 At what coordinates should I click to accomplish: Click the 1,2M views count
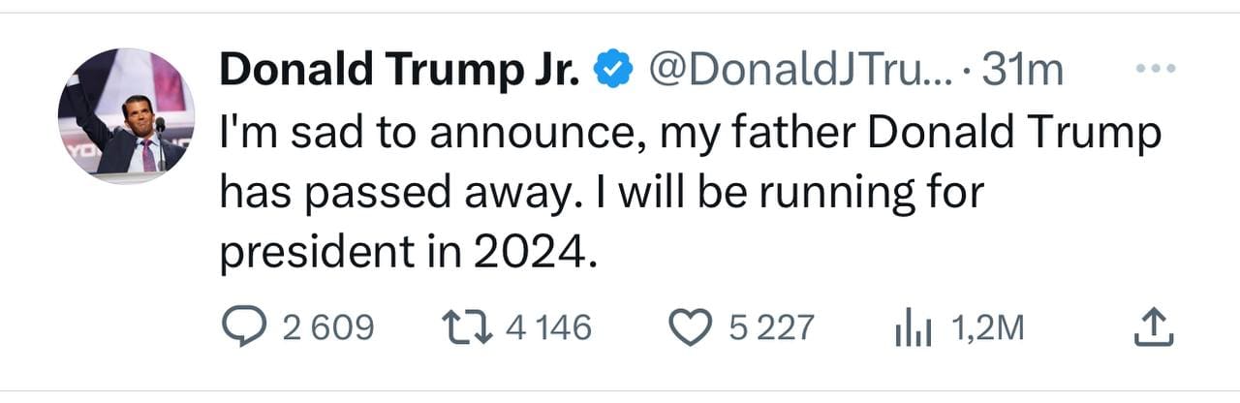(x=987, y=327)
